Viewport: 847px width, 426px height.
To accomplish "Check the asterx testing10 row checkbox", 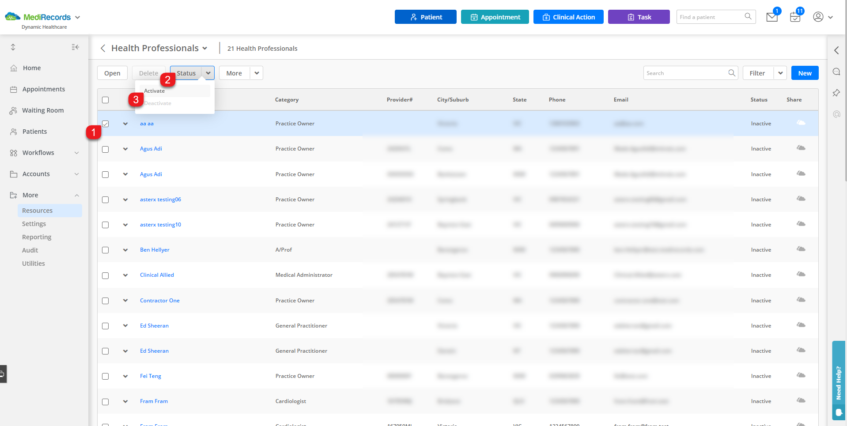I will 105,225.
